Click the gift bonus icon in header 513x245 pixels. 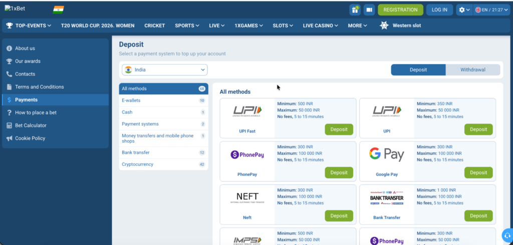point(355,10)
